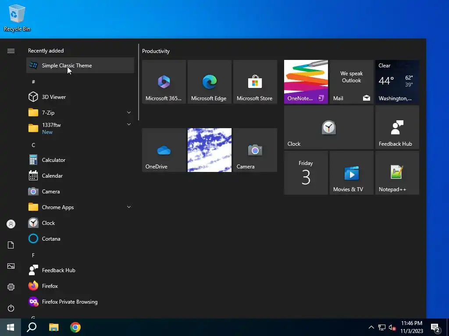The width and height of the screenshot is (449, 336).
Task: Jump to letter C section header
Action: (33, 145)
